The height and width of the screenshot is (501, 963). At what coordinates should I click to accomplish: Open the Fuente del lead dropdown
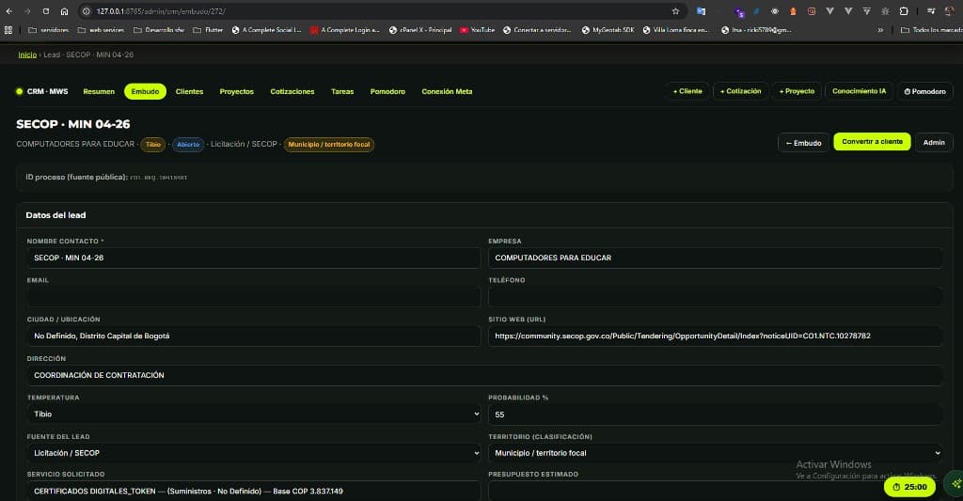click(x=253, y=453)
